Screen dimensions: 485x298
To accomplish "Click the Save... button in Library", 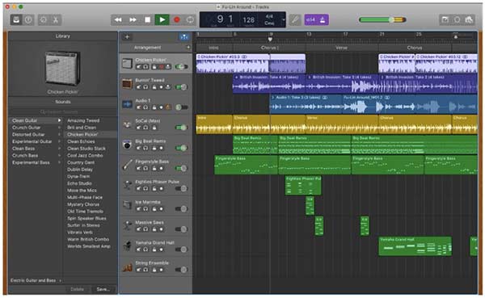I will tap(103, 289).
